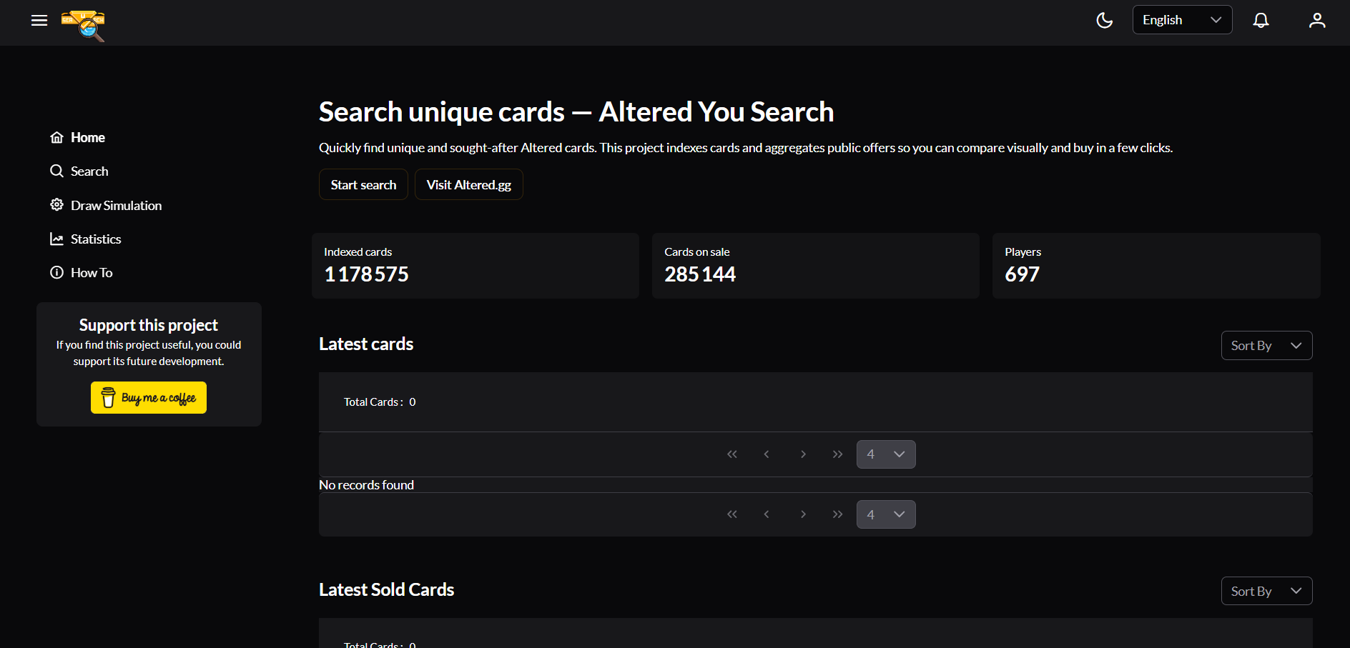Click the page title Search unique cards
This screenshot has height=648, width=1350.
coord(576,111)
